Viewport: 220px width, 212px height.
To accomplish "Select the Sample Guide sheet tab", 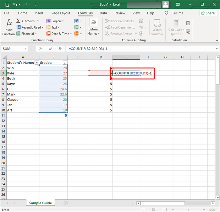I will click(x=41, y=203).
